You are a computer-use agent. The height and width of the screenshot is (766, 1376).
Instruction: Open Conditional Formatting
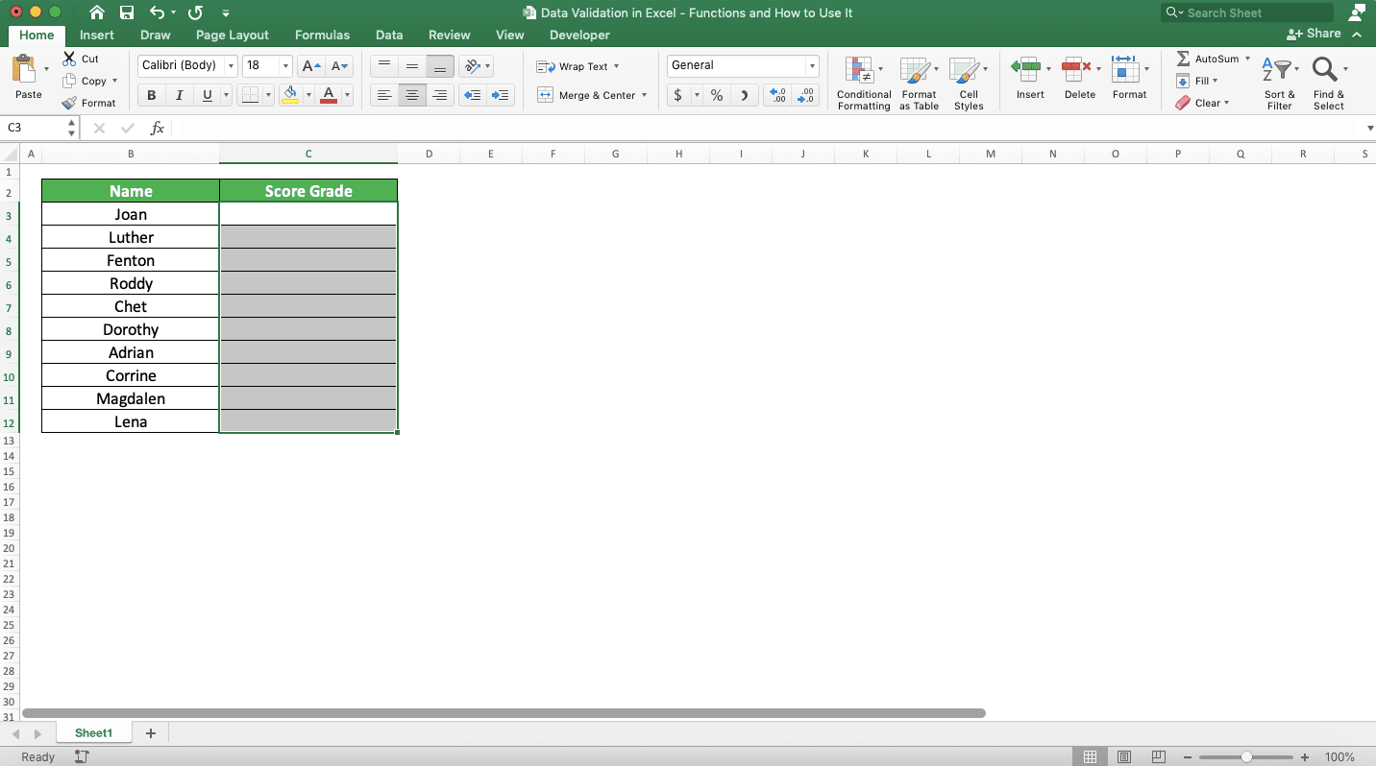click(864, 83)
